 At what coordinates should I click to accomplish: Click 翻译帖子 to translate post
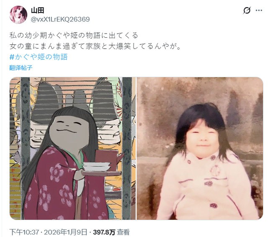[21, 68]
